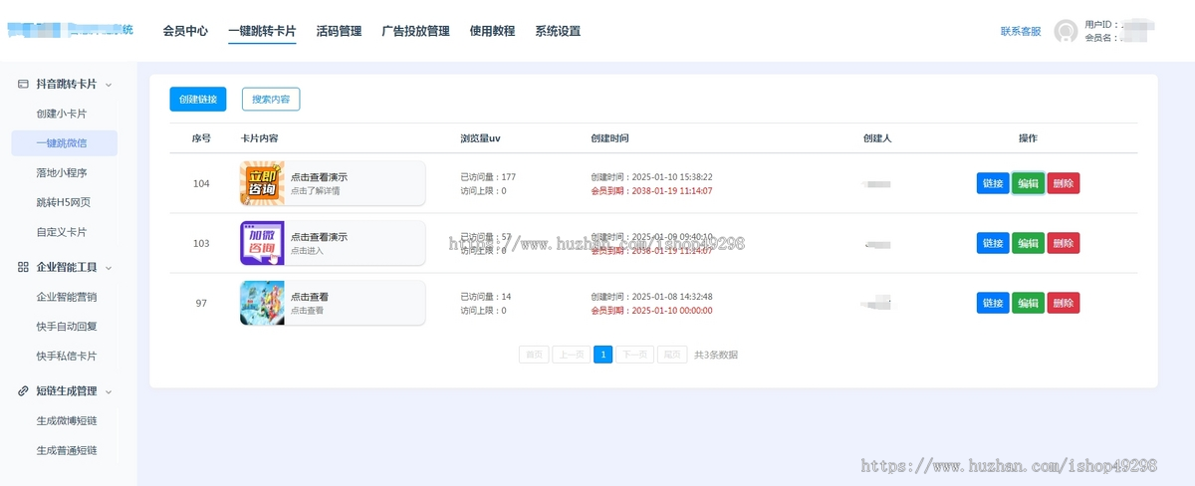This screenshot has height=486, width=1195.
Task: Click 链接 button for row 97
Action: pyautogui.click(x=993, y=303)
